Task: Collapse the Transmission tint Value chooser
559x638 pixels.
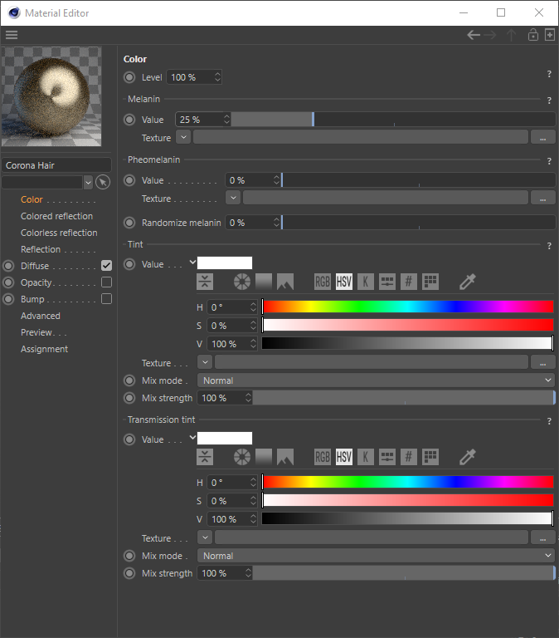Action: tap(192, 438)
